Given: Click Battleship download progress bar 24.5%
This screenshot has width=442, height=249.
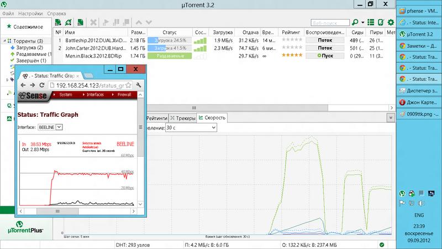Looking at the screenshot, I should pos(170,40).
